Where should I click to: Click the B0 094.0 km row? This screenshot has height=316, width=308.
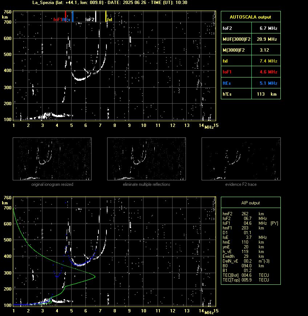pos(244,266)
